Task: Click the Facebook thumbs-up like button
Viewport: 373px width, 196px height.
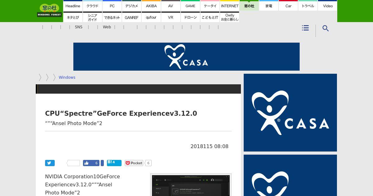Action: [91, 163]
